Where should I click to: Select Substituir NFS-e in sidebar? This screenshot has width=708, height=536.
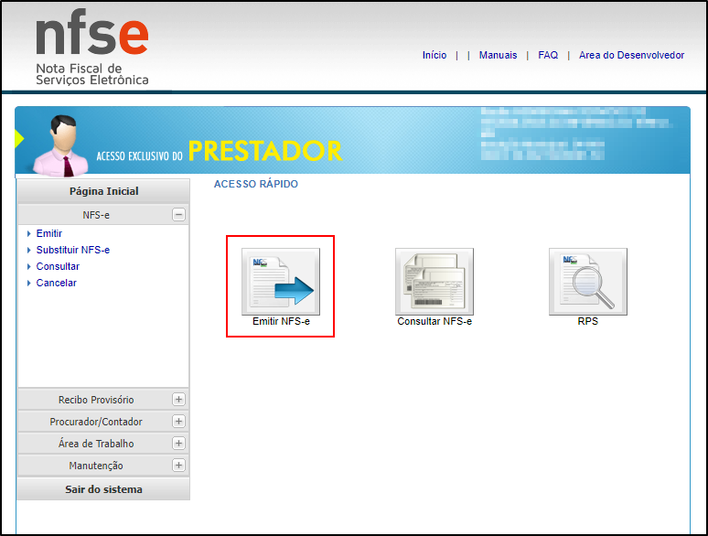click(x=73, y=250)
